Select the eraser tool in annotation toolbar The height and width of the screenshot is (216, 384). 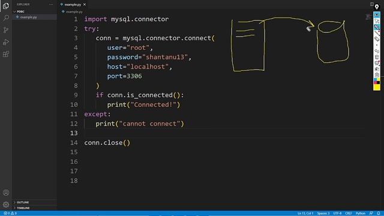377,39
